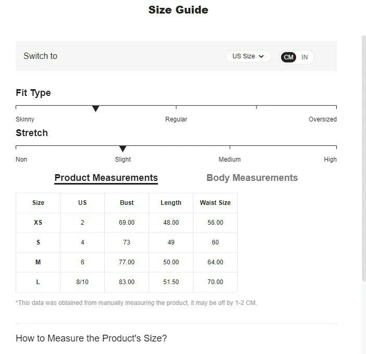Click the vertical scrollbar on the right

[x=364, y=158]
